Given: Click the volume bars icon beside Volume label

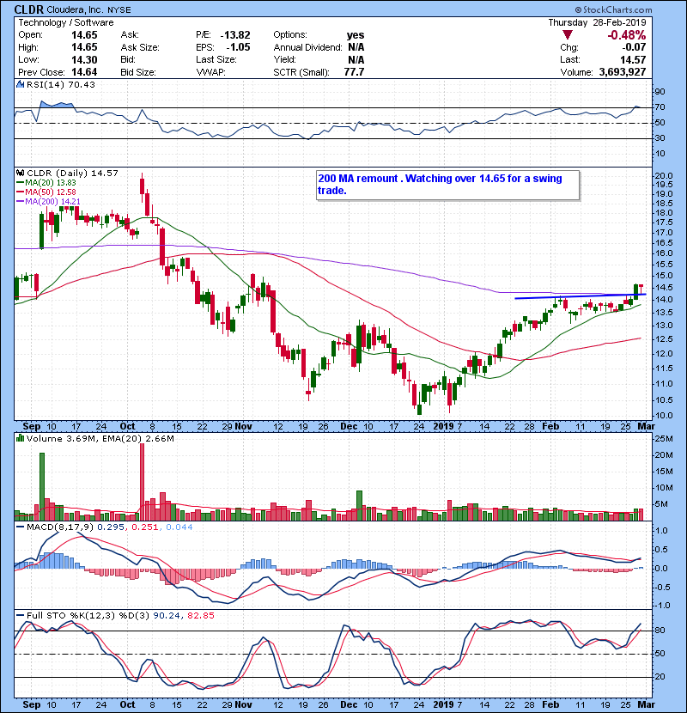Looking at the screenshot, I should click(20, 438).
